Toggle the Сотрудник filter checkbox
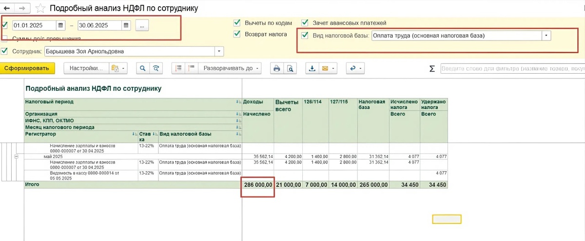585x241 pixels. point(5,51)
